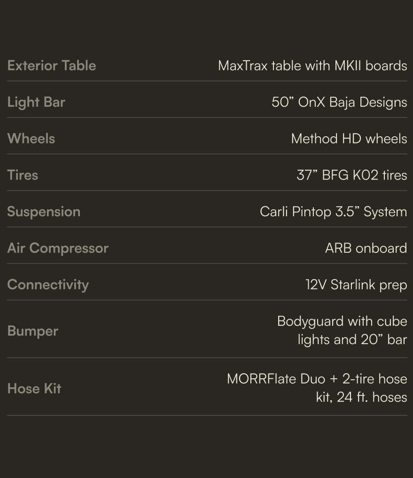Select the Carli Pintop 3.5" System value
This screenshot has height=478, width=413.
pyautogui.click(x=334, y=212)
